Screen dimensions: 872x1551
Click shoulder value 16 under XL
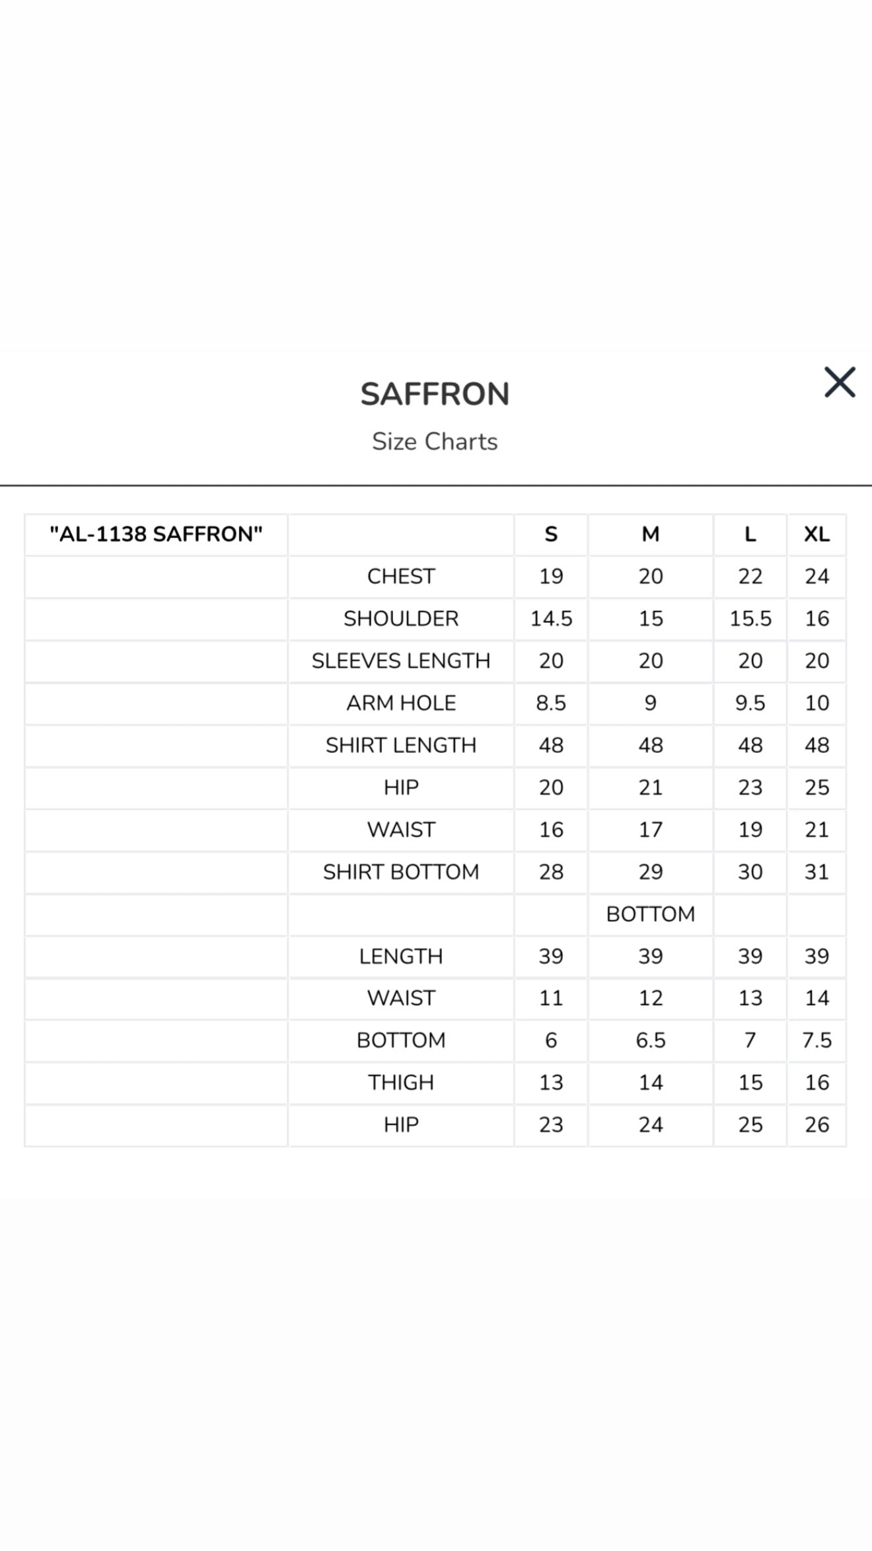(817, 618)
